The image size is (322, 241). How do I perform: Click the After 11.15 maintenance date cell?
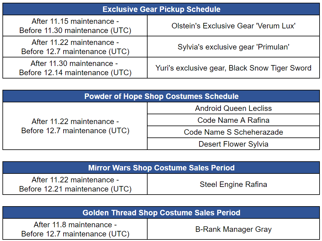[75, 26]
